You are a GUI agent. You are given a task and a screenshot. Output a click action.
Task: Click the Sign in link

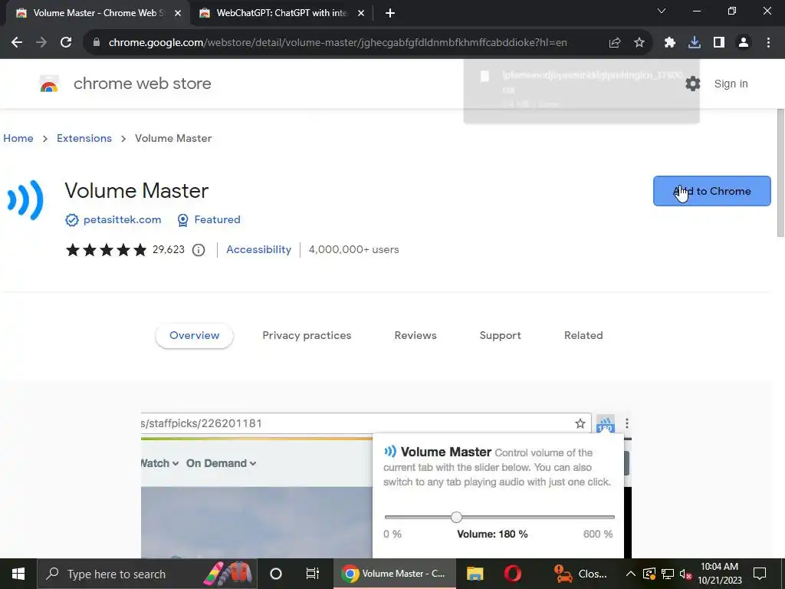click(731, 84)
